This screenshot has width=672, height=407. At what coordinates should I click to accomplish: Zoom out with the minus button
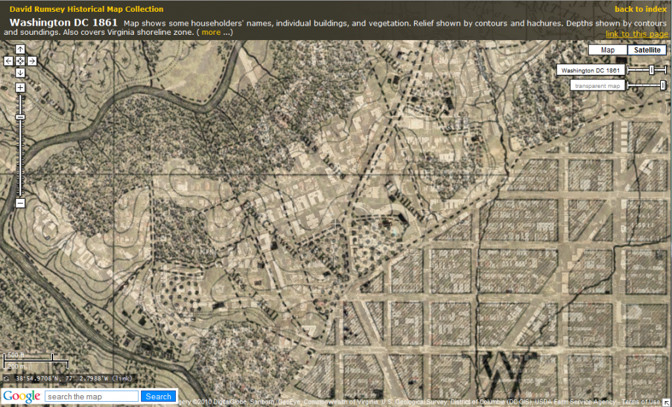pyautogui.click(x=20, y=203)
